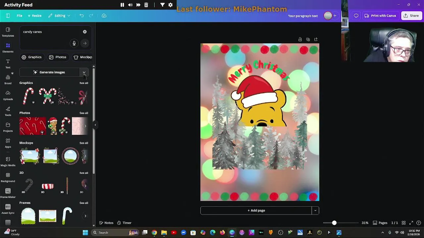The width and height of the screenshot is (424, 238).
Task: Click the undo arrow
Action: coord(81,16)
